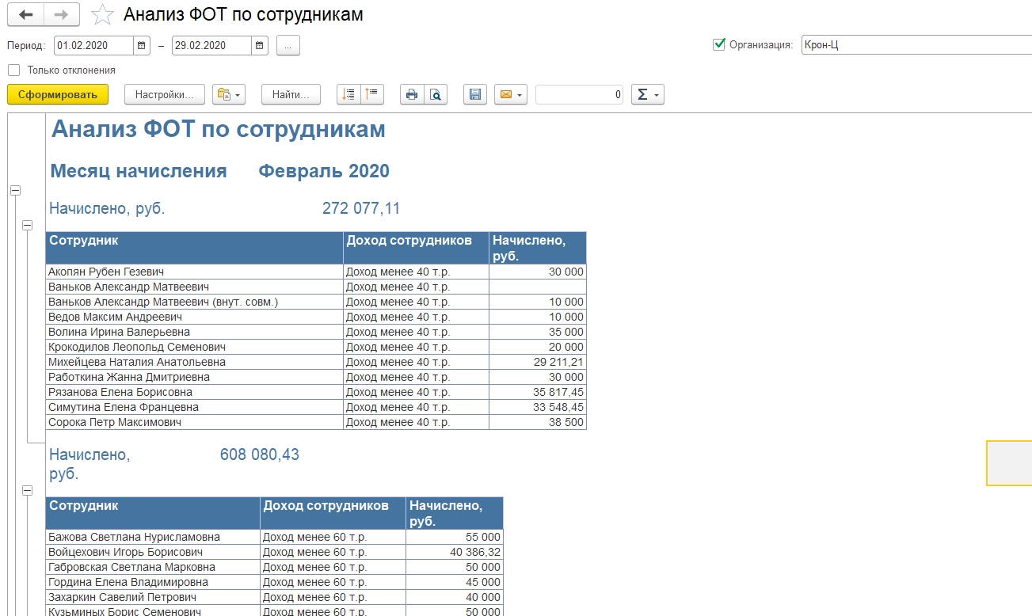Click the Сформировать button

coord(57,95)
